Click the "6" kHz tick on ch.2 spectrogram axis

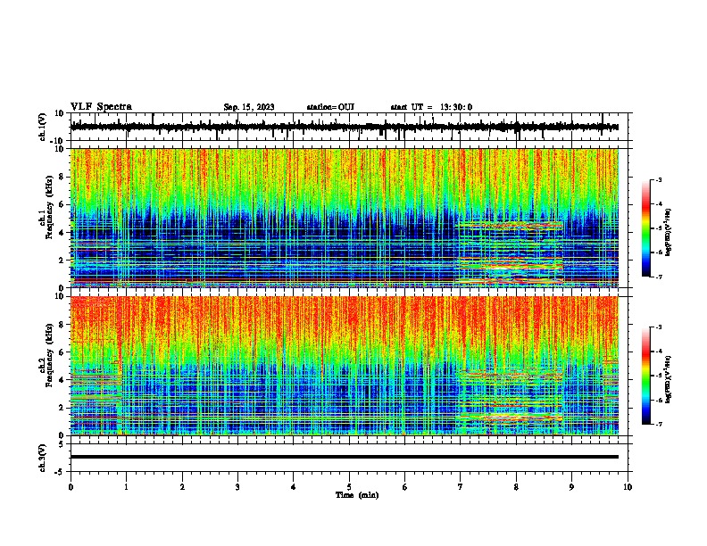coord(62,352)
